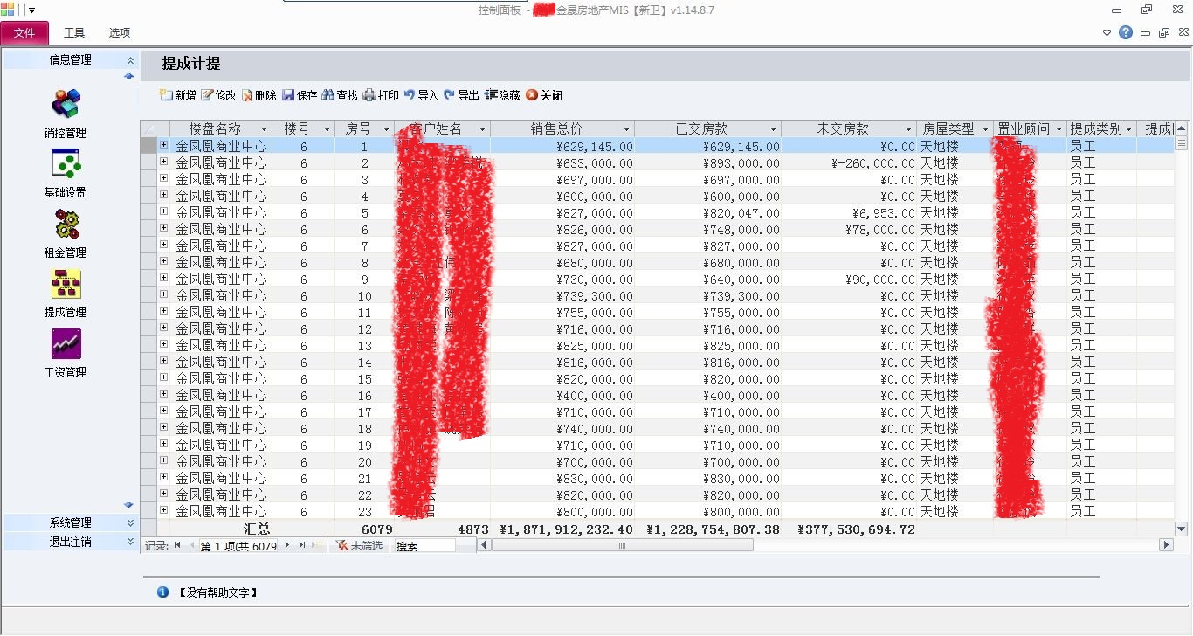
Task: Minimize the ribbon with the chevron icon
Action: [1107, 33]
